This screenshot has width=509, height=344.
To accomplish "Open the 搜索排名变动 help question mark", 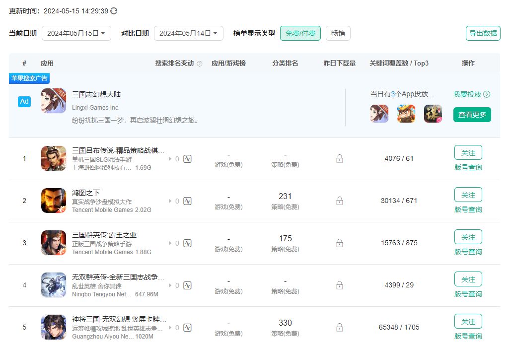I will click(200, 63).
